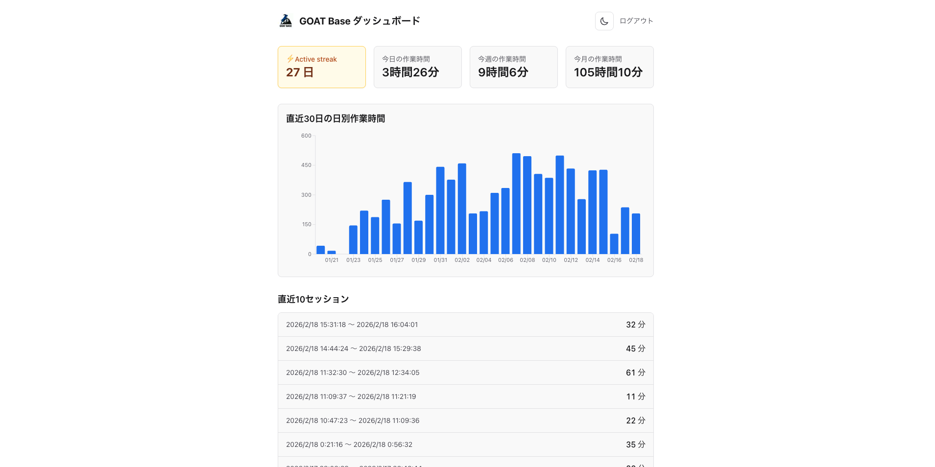Select the 32分 session row
935x467 pixels.
(x=465, y=325)
